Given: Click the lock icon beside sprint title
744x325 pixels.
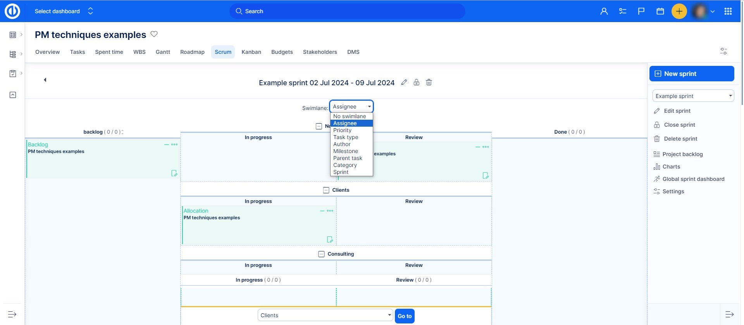Looking at the screenshot, I should tap(416, 82).
